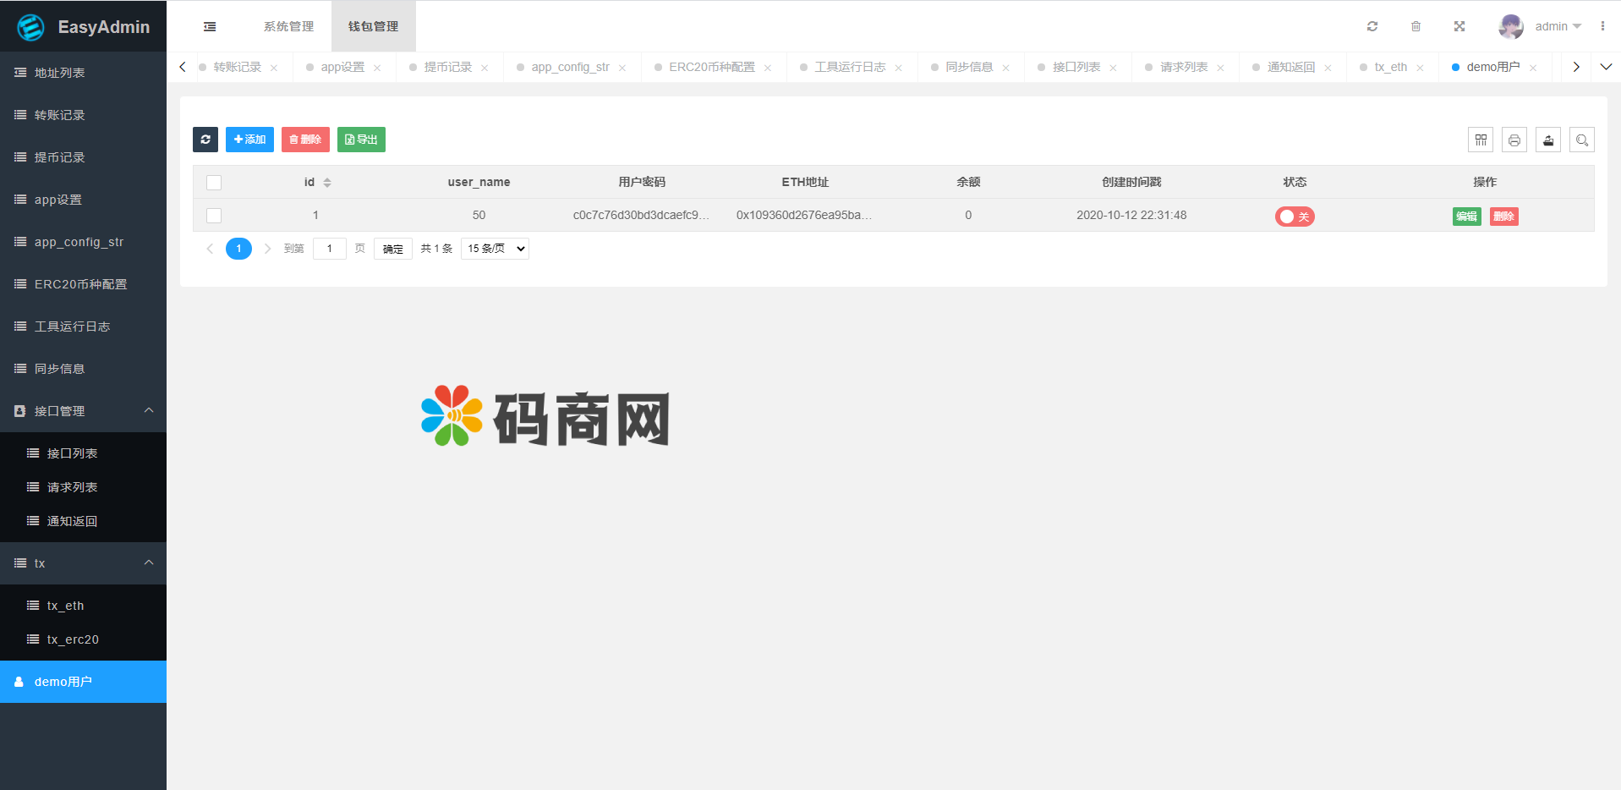This screenshot has width=1621, height=790.
Task: Click the 到第 page number input field
Action: coord(330,248)
